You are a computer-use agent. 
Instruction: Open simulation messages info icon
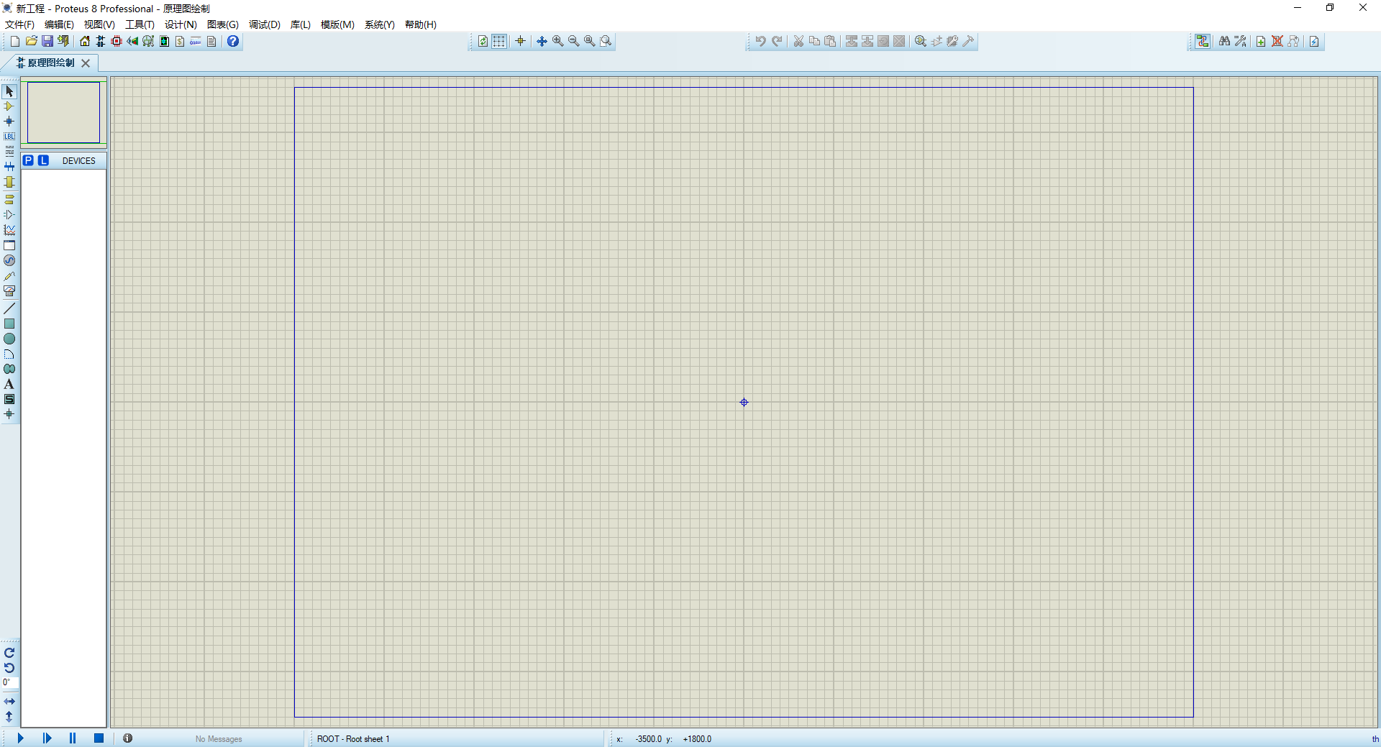127,738
